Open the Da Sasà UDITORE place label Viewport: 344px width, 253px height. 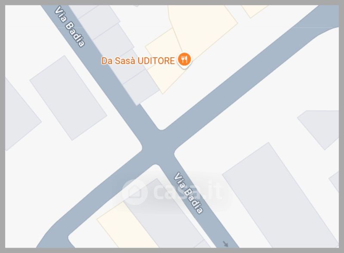pyautogui.click(x=138, y=61)
